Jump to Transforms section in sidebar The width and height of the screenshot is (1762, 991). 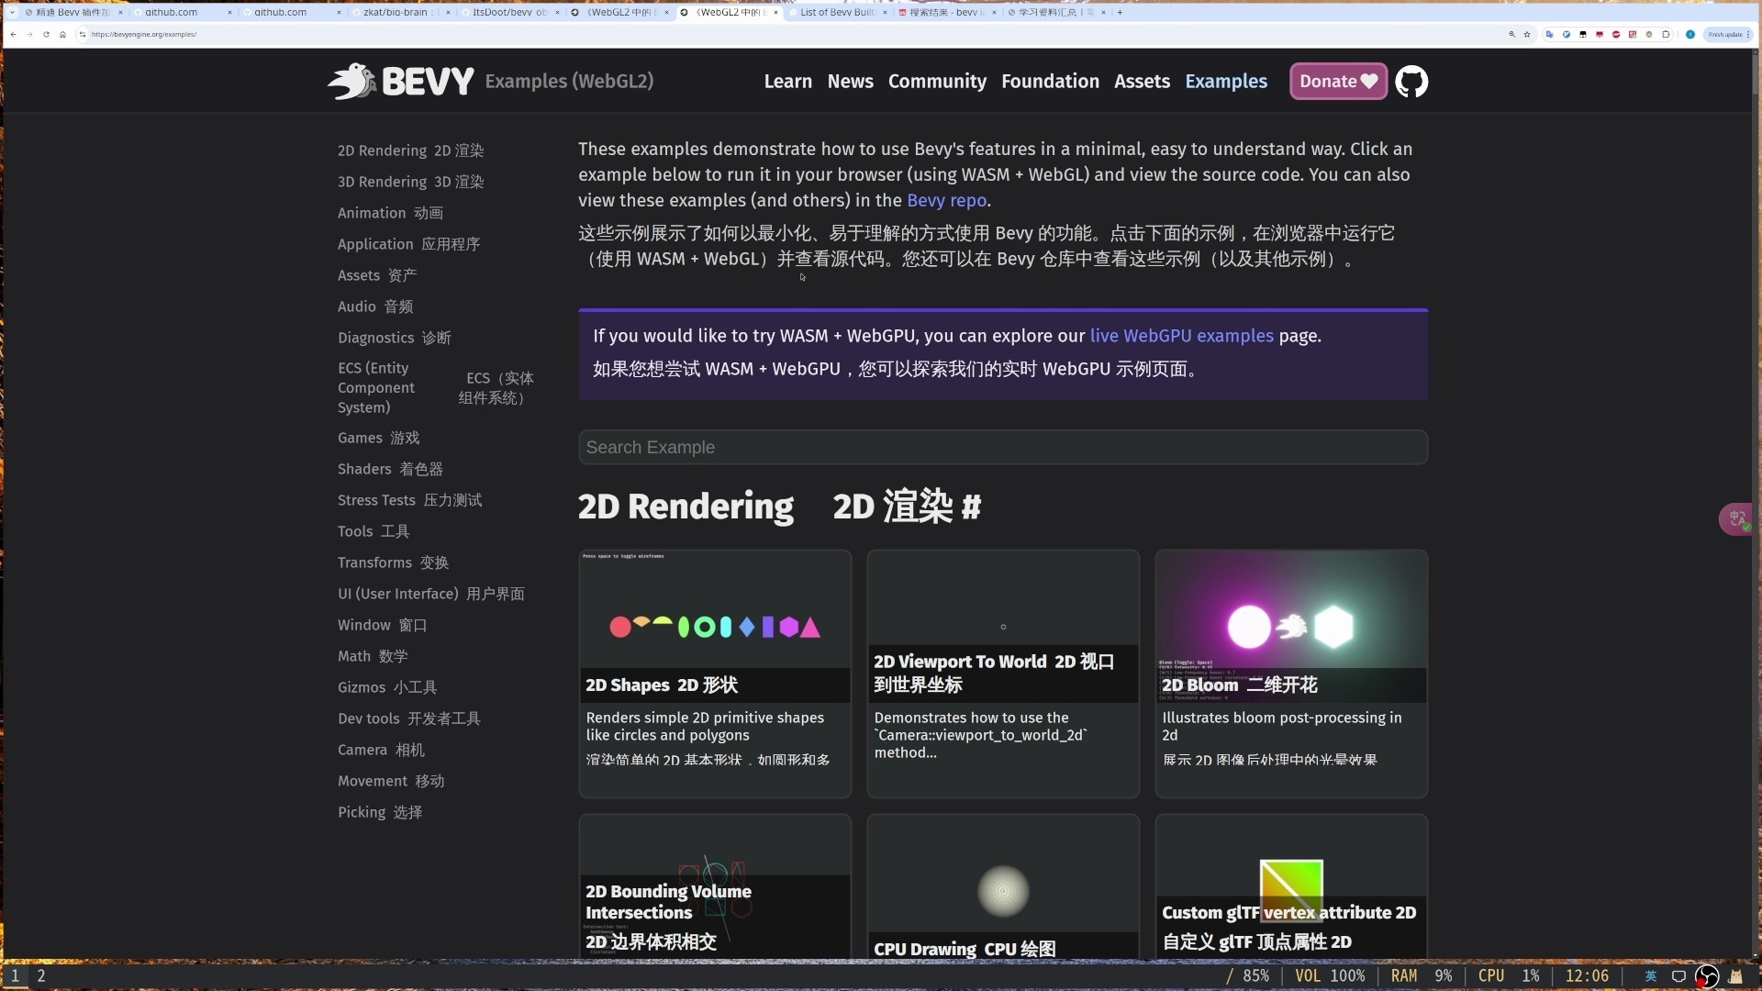coord(393,562)
